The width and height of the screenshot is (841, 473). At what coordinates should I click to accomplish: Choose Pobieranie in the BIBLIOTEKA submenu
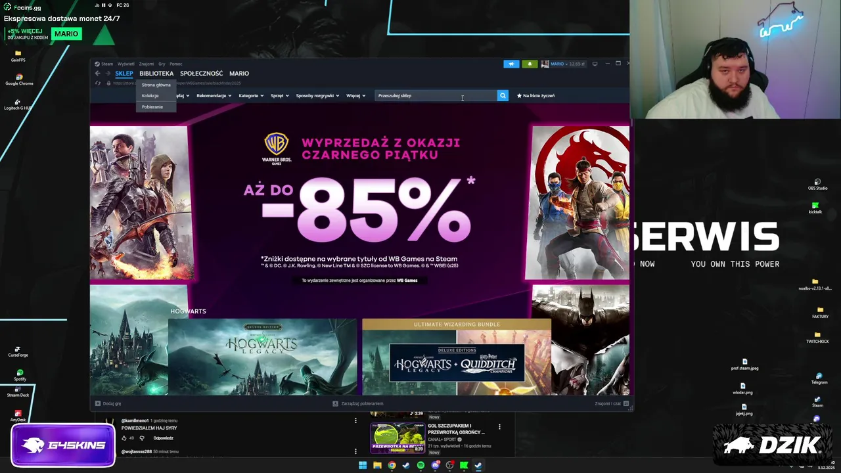point(156,106)
